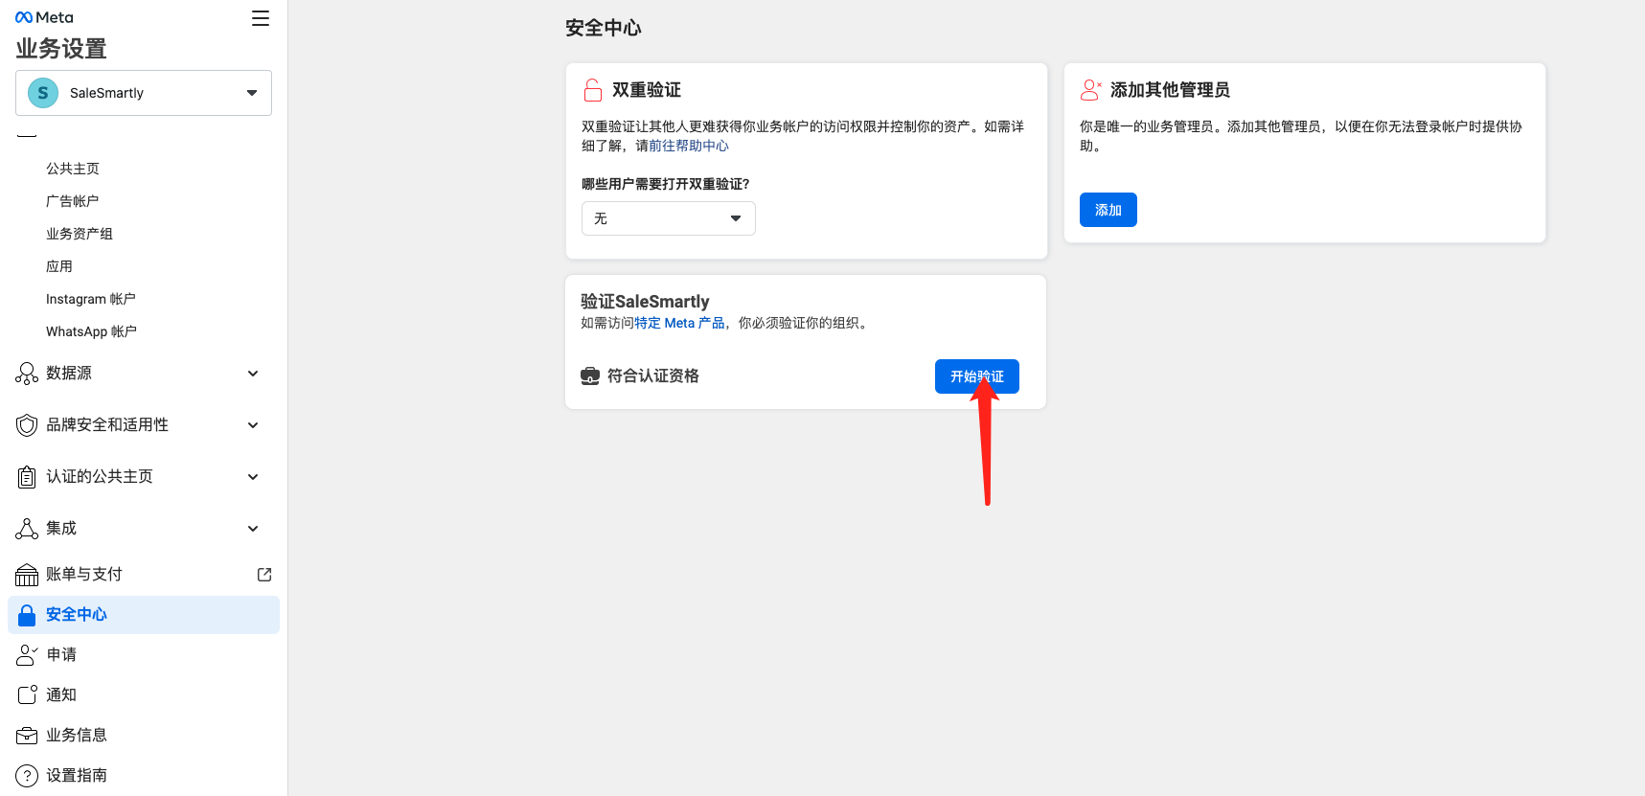Viewport: 1645px width, 796px height.
Task: Click the 安全中心 lock icon in sidebar
Action: pyautogui.click(x=27, y=615)
